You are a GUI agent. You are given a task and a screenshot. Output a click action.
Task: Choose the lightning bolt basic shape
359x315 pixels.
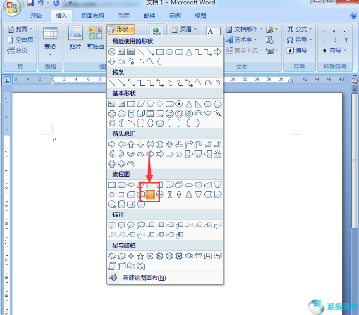(218, 113)
